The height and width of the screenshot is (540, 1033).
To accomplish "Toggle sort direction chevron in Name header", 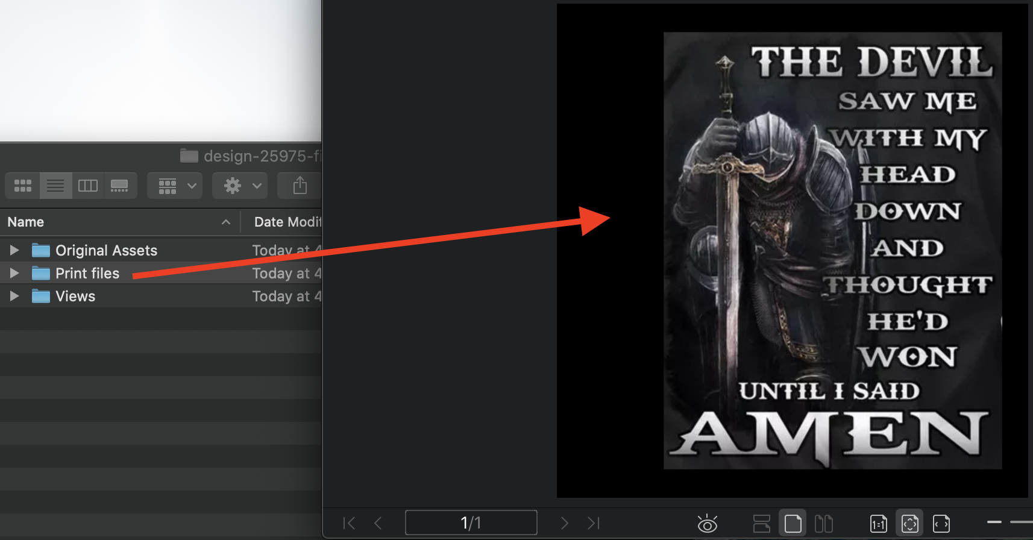I will click(226, 222).
